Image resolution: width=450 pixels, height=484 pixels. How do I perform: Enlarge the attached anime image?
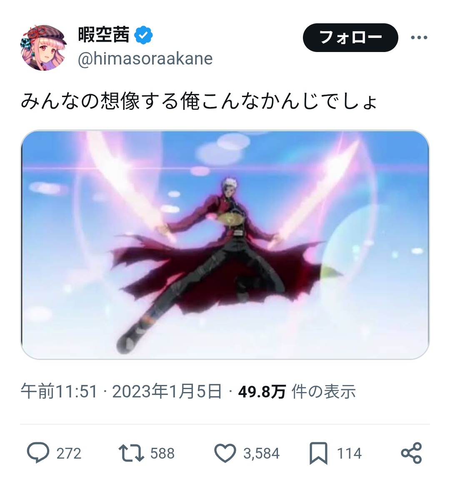[225, 245]
